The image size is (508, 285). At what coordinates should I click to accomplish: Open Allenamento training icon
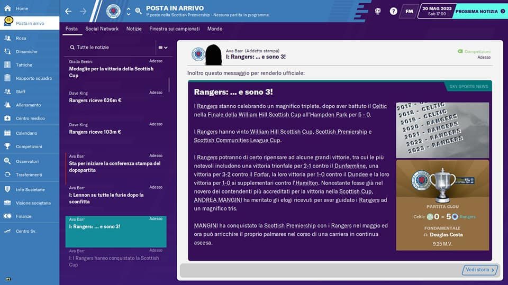tap(7, 105)
